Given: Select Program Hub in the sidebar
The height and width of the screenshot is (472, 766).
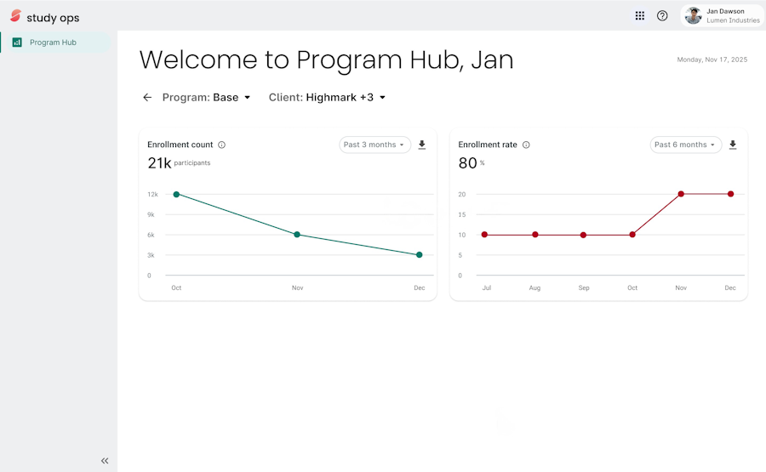Looking at the screenshot, I should click(x=55, y=43).
